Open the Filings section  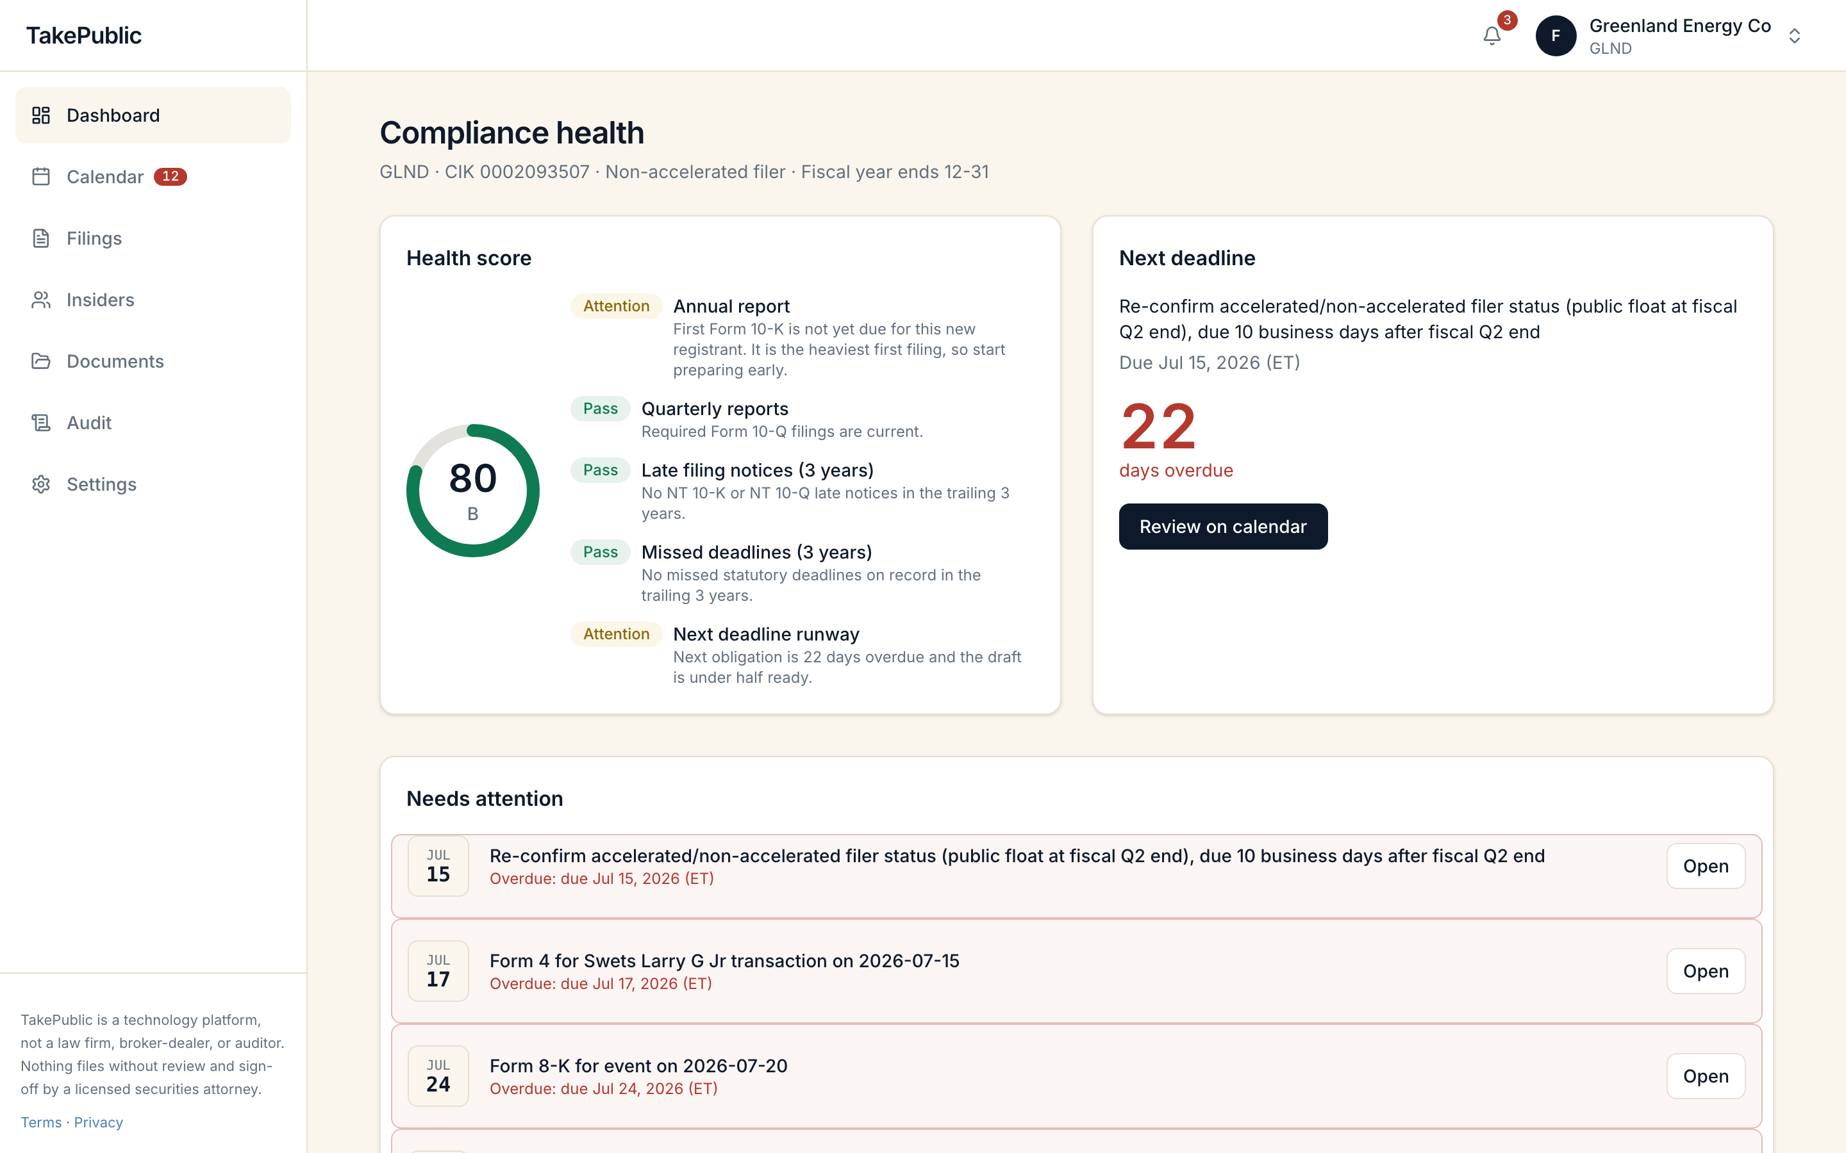(153, 238)
